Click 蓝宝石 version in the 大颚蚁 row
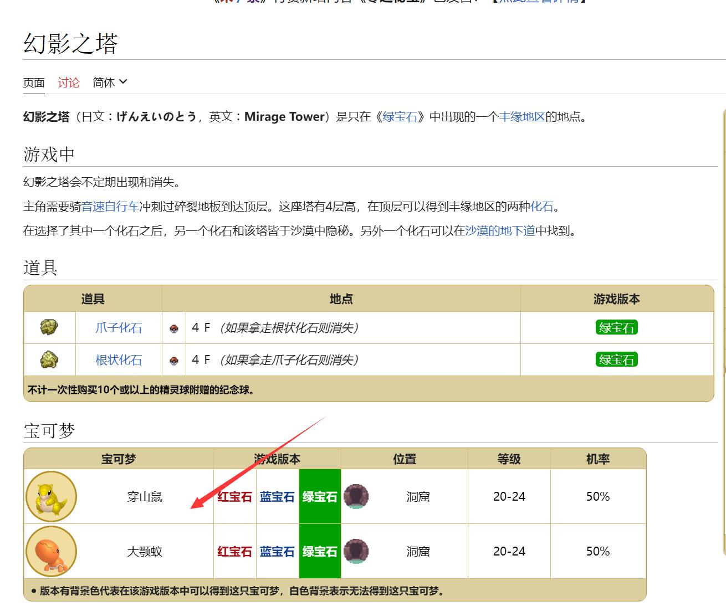726x612 pixels. point(277,552)
